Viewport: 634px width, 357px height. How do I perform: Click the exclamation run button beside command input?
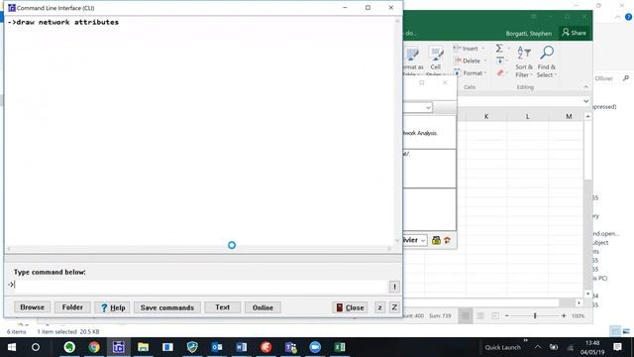[x=394, y=287]
